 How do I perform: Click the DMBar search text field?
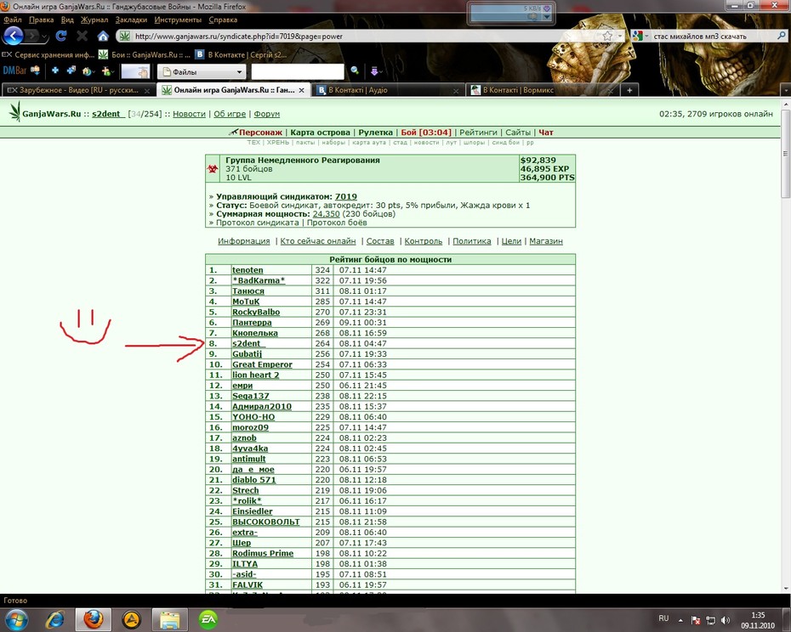point(298,71)
